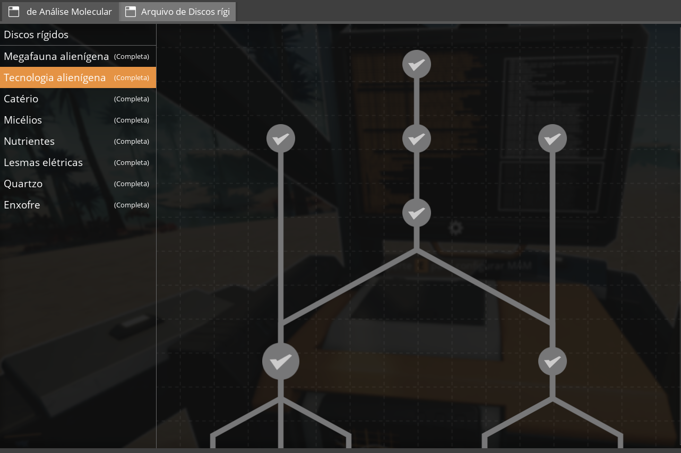This screenshot has width=681, height=453.
Task: Click the window icon on Arquivo de Discos tab
Action: click(x=131, y=12)
